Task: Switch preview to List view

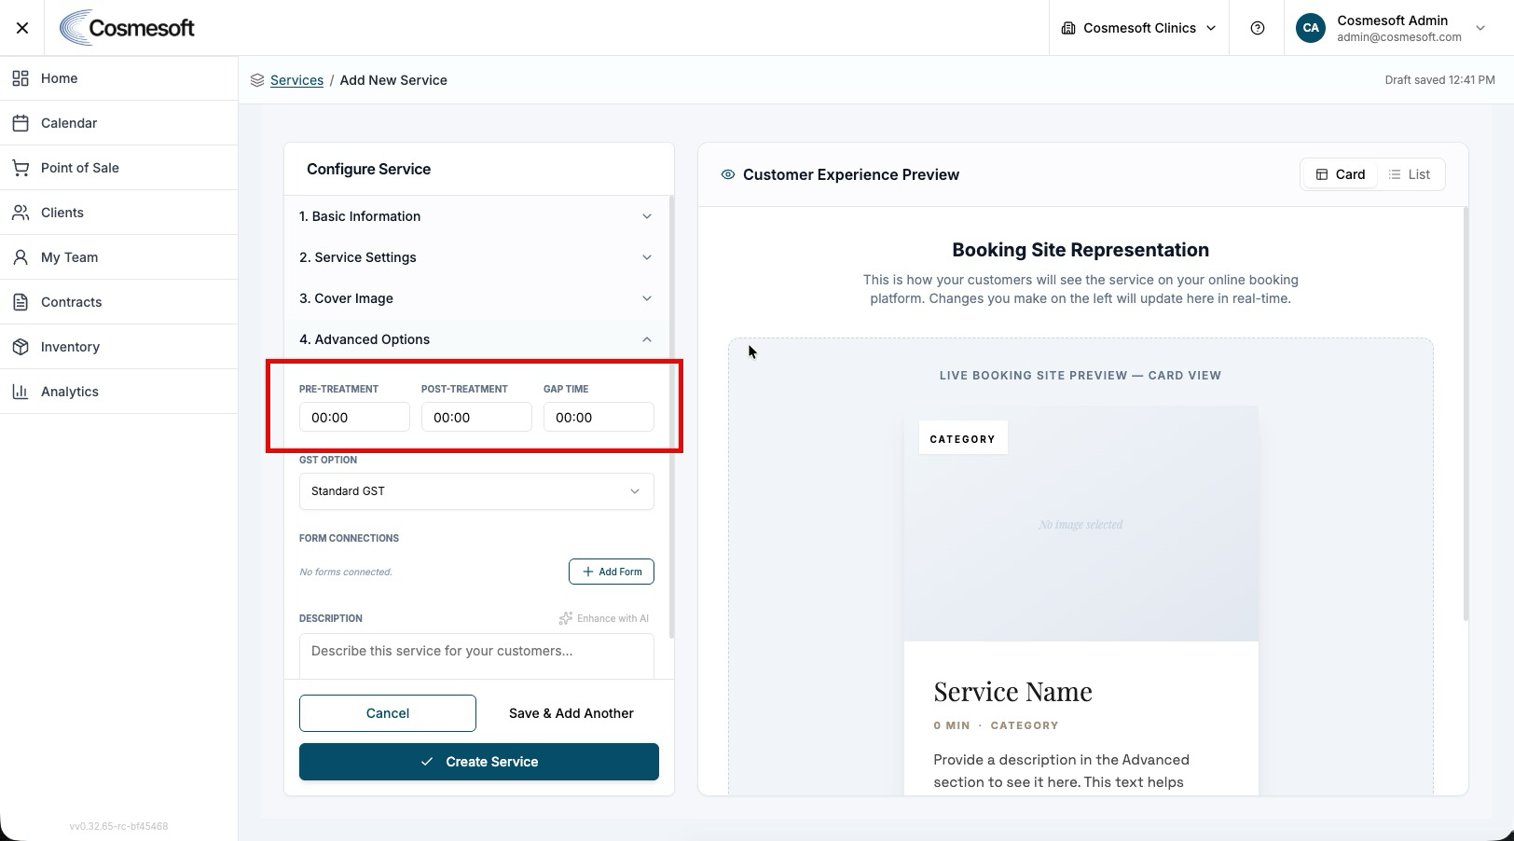Action: (1410, 174)
